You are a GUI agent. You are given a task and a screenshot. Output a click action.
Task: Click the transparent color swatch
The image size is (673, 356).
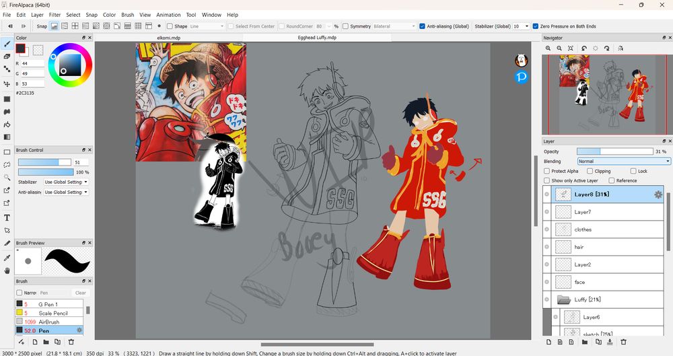(38, 50)
